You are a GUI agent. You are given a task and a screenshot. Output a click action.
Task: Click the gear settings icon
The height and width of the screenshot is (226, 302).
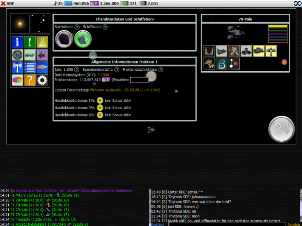pos(42,79)
